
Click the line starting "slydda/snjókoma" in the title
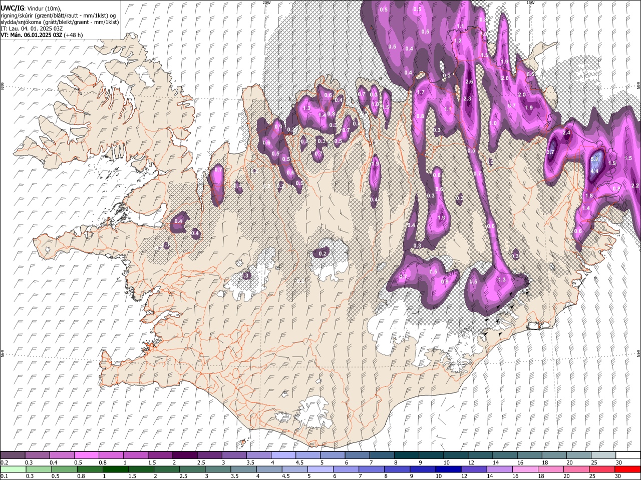click(x=60, y=22)
